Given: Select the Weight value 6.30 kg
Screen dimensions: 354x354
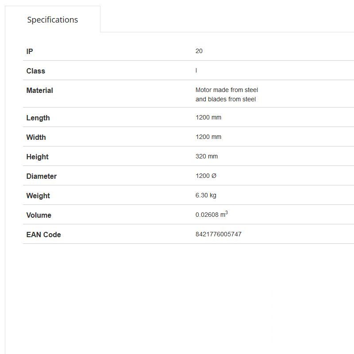Looking at the screenshot, I should point(206,196).
